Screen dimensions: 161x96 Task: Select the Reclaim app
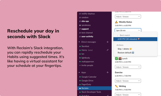click(x=94, y=88)
